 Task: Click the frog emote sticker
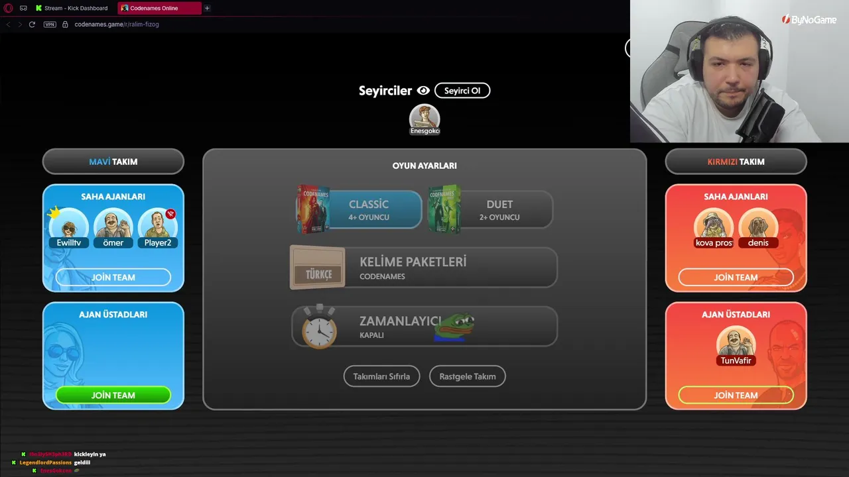pyautogui.click(x=454, y=327)
